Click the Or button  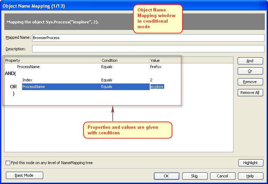tap(250, 71)
